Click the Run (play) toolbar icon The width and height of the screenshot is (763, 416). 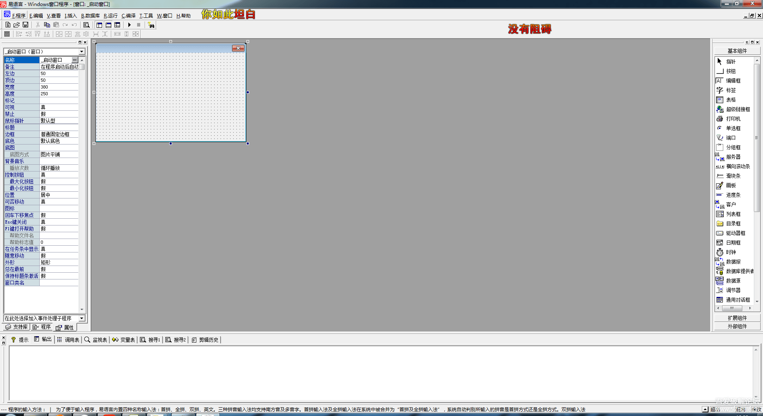coord(130,25)
